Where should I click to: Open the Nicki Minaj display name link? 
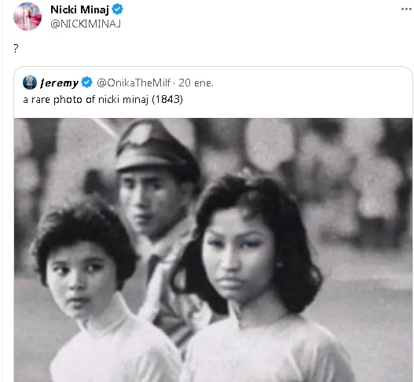[79, 9]
